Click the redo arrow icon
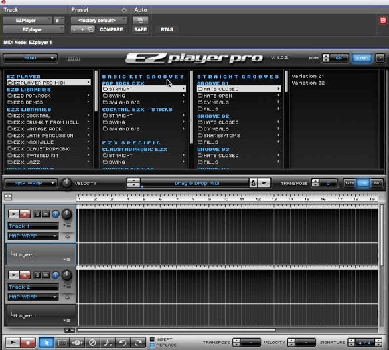 tap(138, 343)
